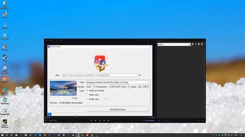Click the video preview thumbnail
The width and height of the screenshot is (245, 137).
pyautogui.click(x=63, y=88)
